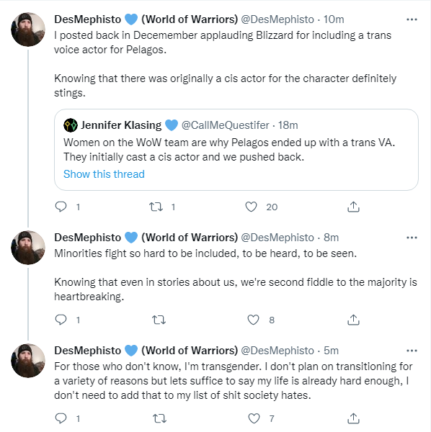Share the 8m tweet via share icon

pyautogui.click(x=353, y=320)
